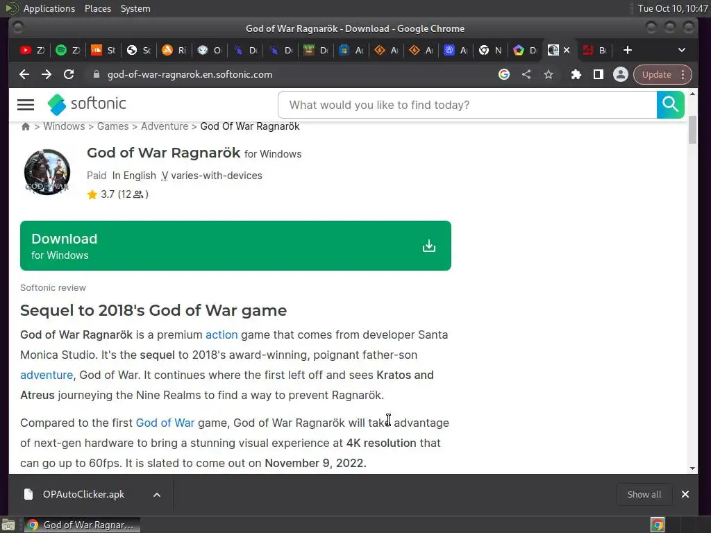Image resolution: width=711 pixels, height=533 pixels.
Task: Open the Extensions puzzle icon
Action: (x=576, y=74)
